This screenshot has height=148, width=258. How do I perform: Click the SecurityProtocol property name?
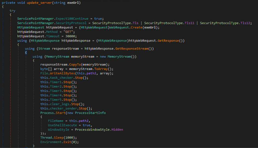[x=71, y=23]
